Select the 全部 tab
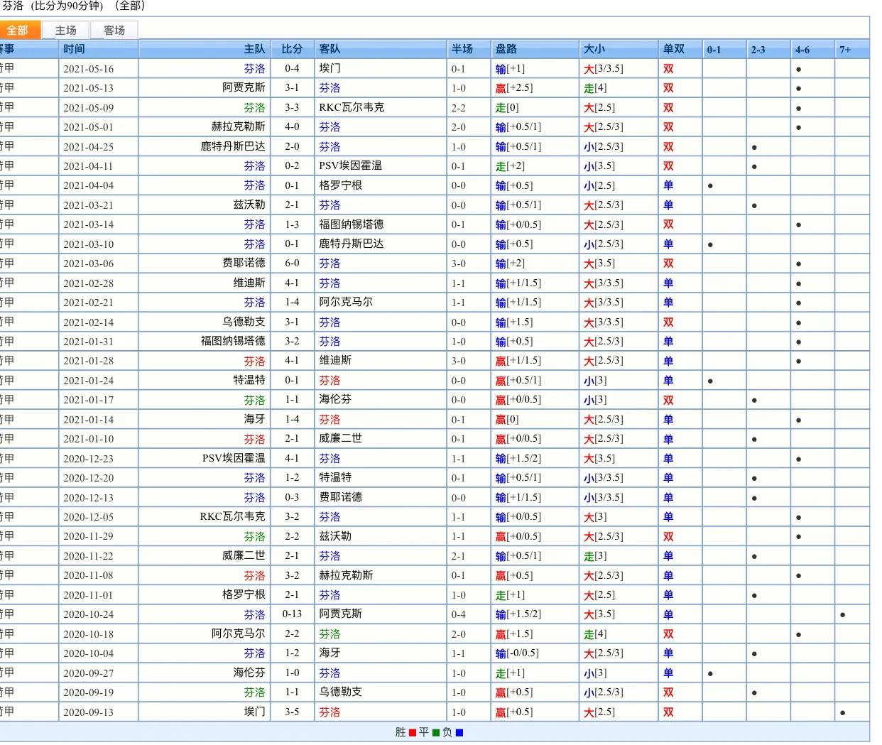 coord(18,31)
